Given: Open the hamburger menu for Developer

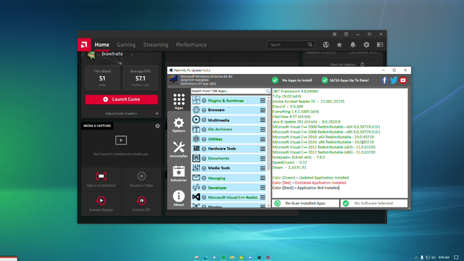Looking at the screenshot, I should 262,188.
